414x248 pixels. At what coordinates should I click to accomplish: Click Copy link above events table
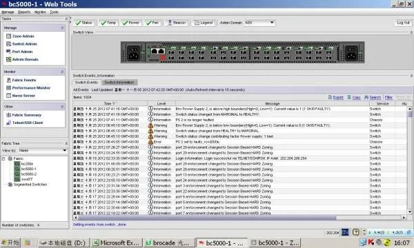click(x=354, y=97)
